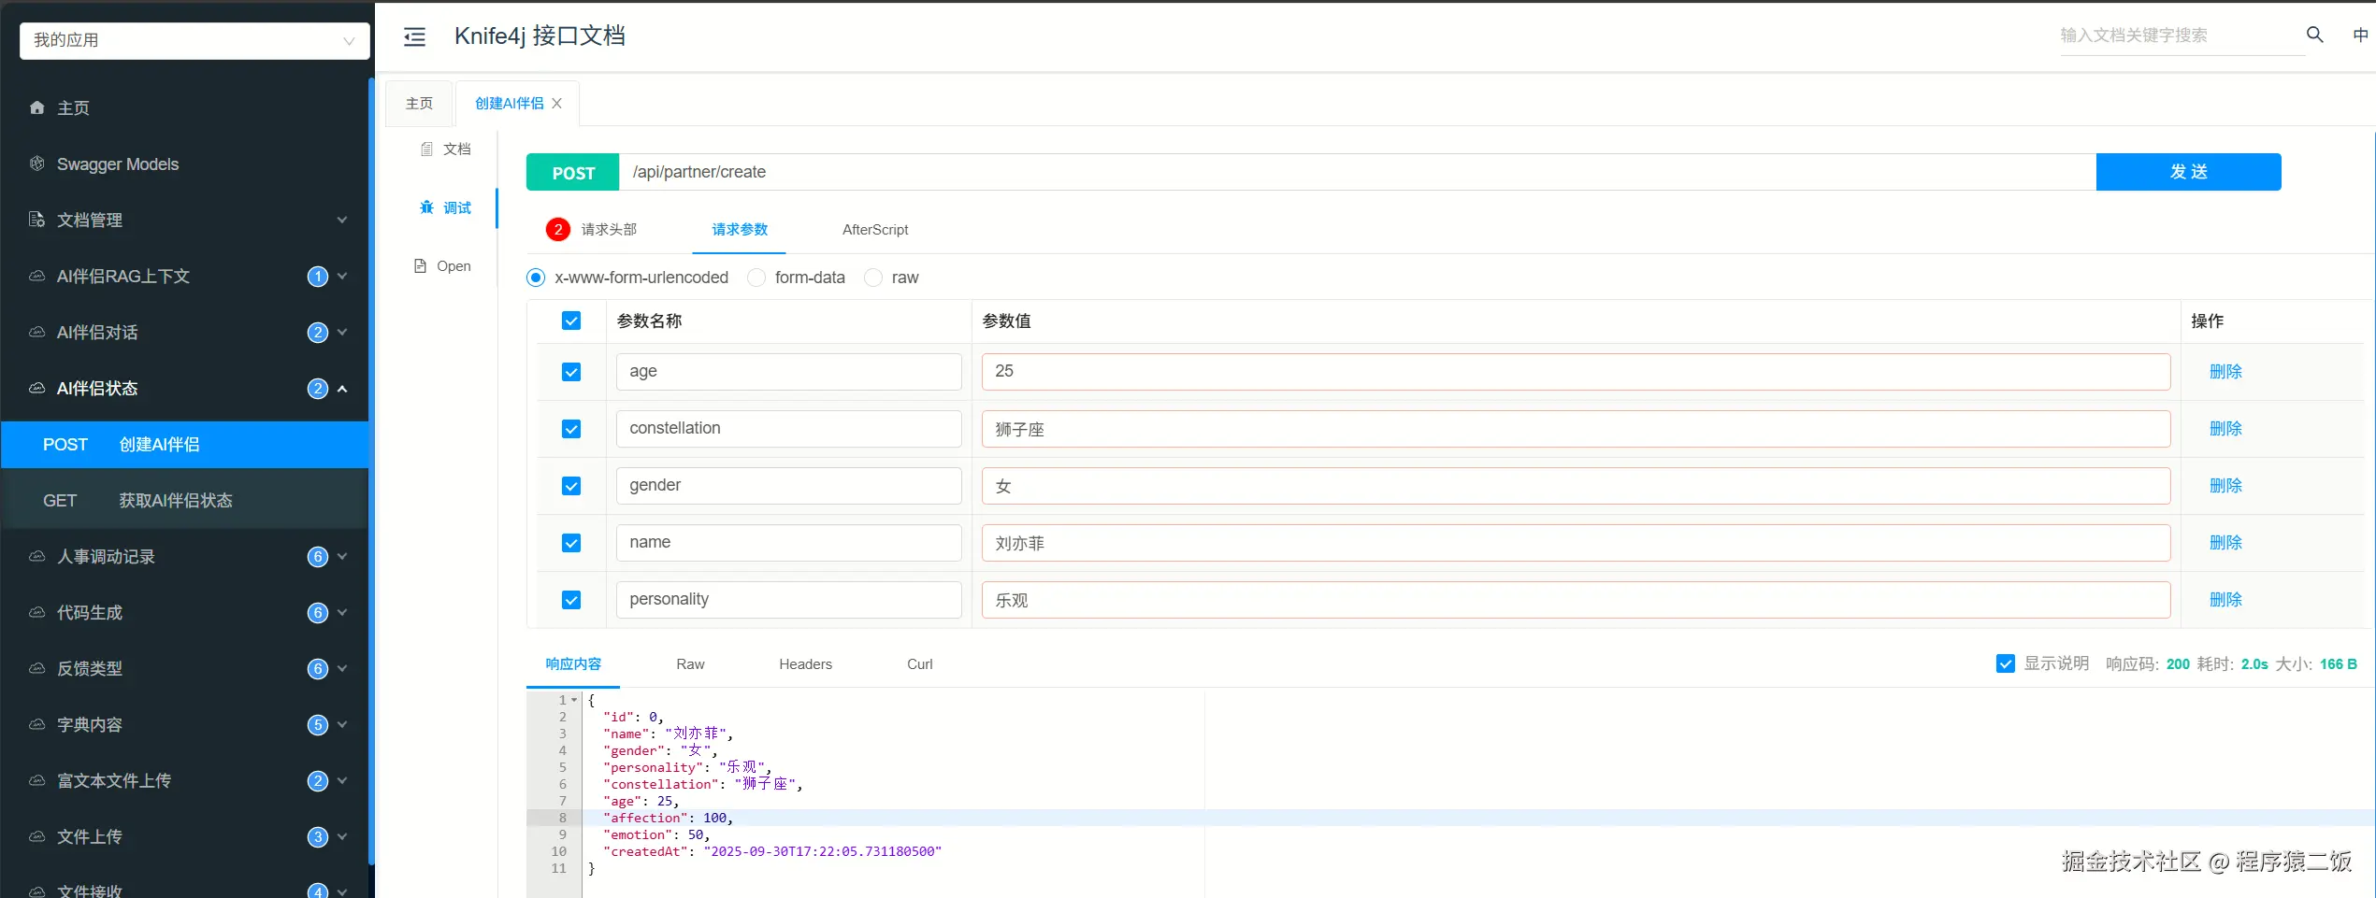Expand the 富文本文件上传 chevron

(x=342, y=780)
